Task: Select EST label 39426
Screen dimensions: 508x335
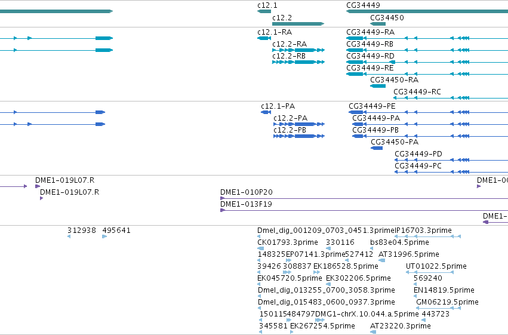Action: pos(269,267)
